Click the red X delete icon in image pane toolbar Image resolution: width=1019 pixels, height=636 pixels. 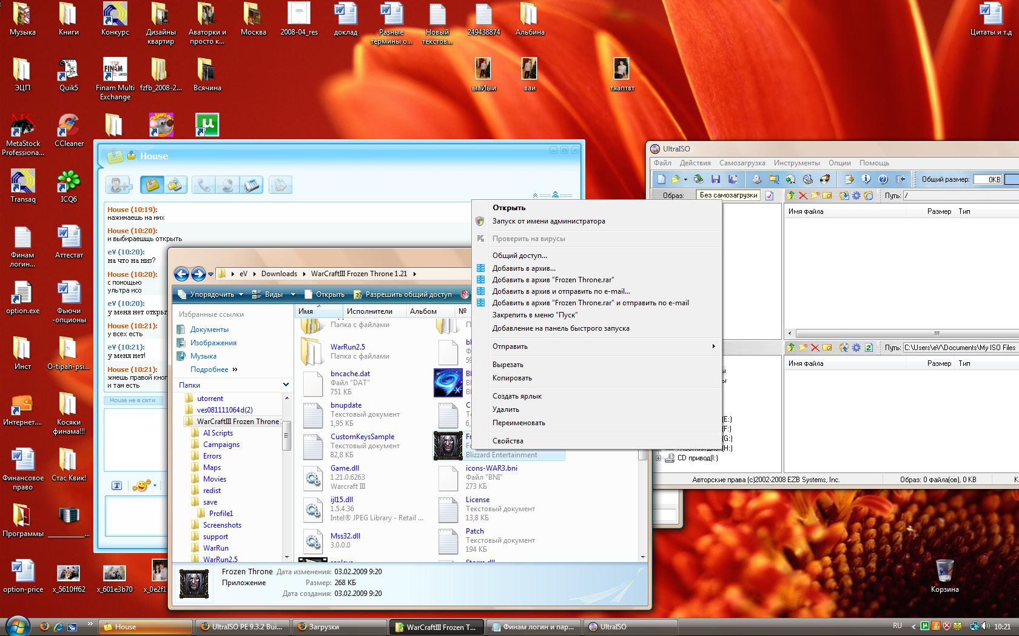[x=803, y=196]
